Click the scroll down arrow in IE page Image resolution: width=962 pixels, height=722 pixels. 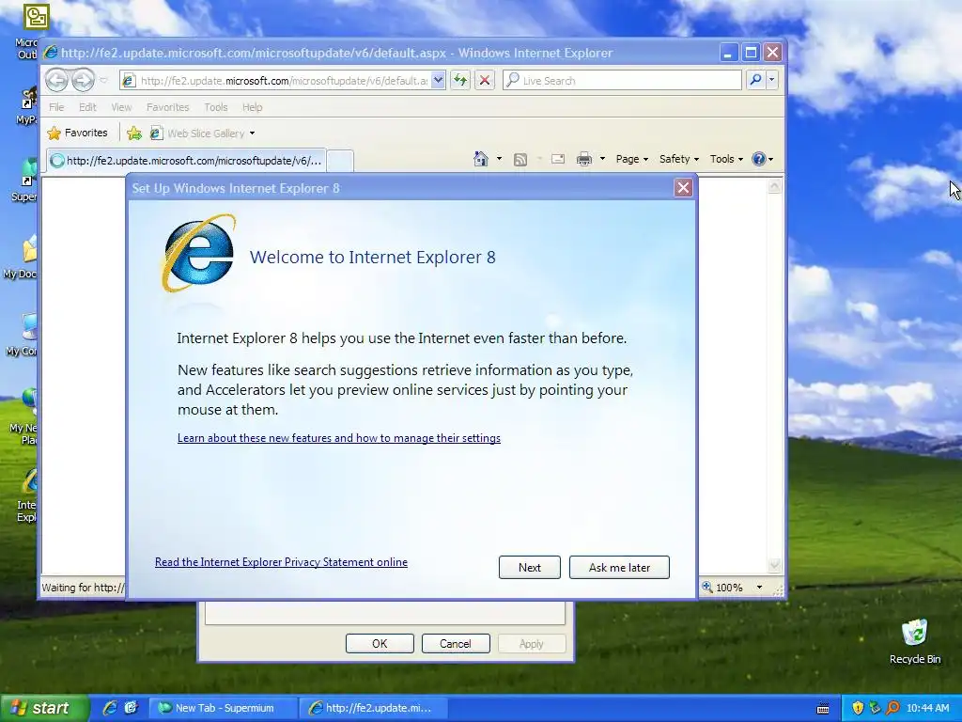[774, 565]
